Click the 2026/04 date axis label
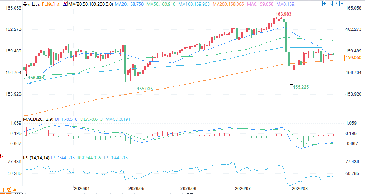The image size is (365, 194). pyautogui.click(x=82, y=188)
